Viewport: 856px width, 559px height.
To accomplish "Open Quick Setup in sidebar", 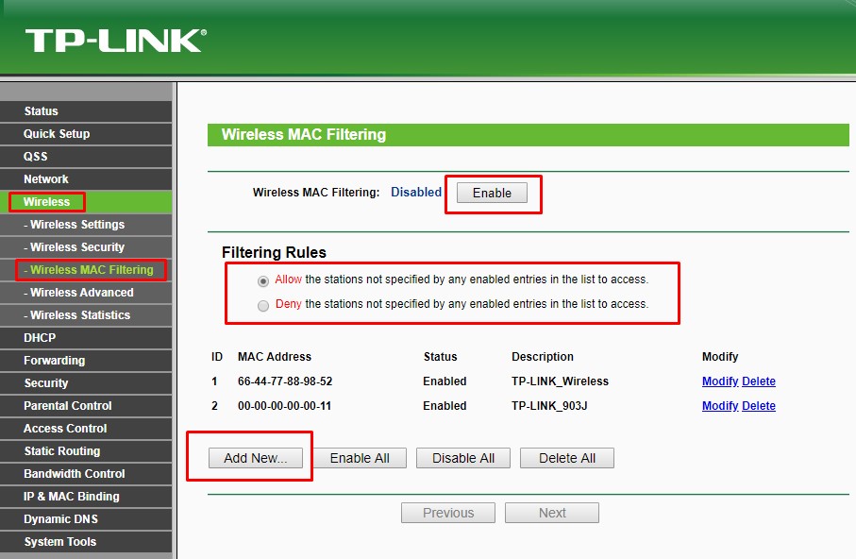I will pyautogui.click(x=86, y=134).
